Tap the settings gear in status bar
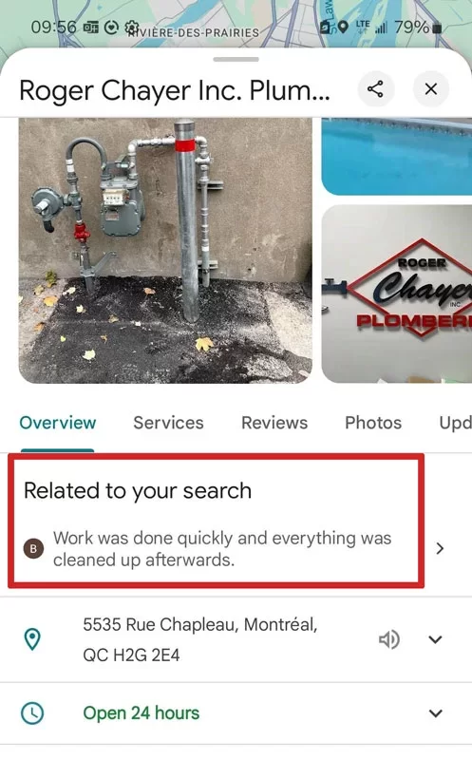Screen dimensions: 472x760 [x=132, y=28]
